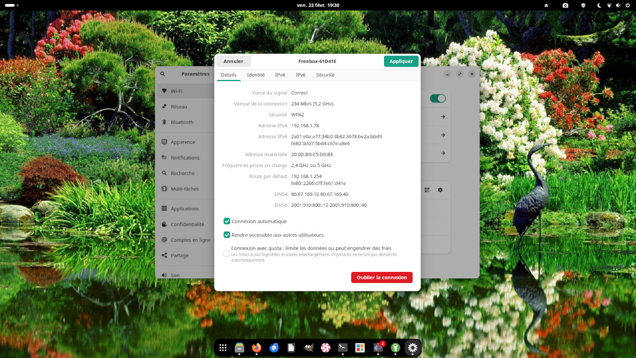Uncheck Rendre accessible aux autres utilisateurs
The width and height of the screenshot is (636, 358).
[227, 235]
